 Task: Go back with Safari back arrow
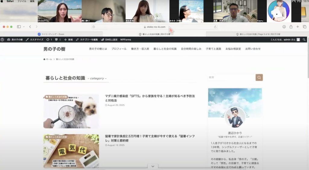[30, 27]
